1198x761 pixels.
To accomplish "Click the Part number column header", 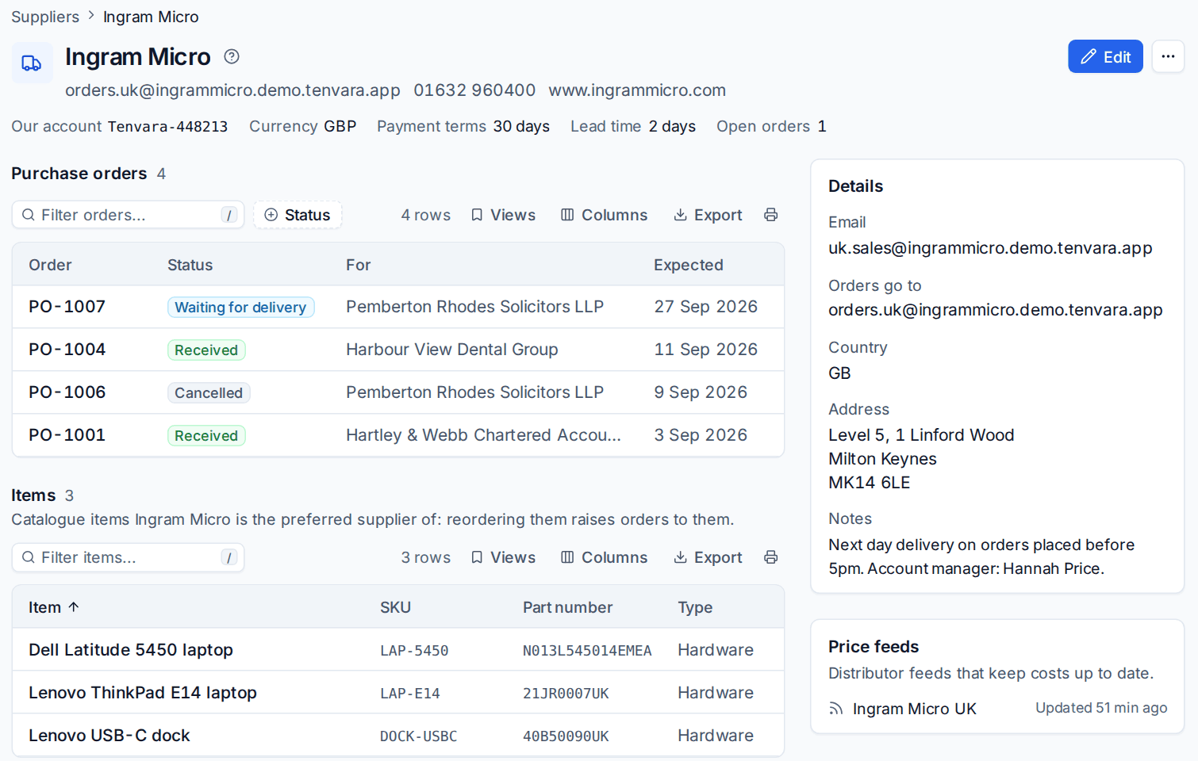I will (x=567, y=607).
